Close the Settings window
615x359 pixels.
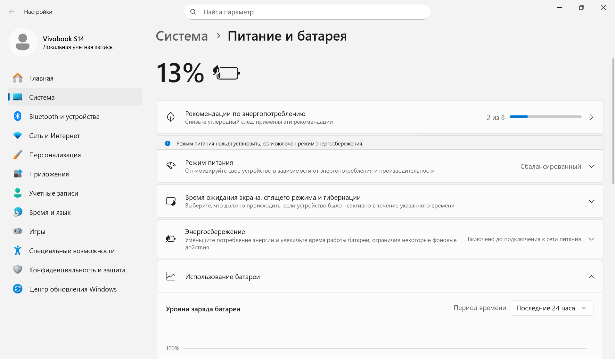click(603, 8)
